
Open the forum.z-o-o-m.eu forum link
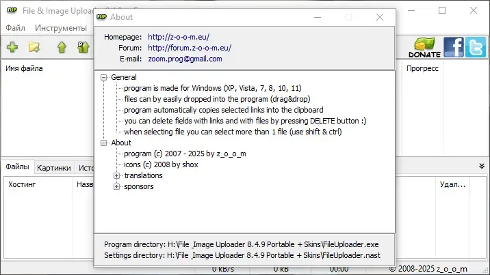pos(190,48)
